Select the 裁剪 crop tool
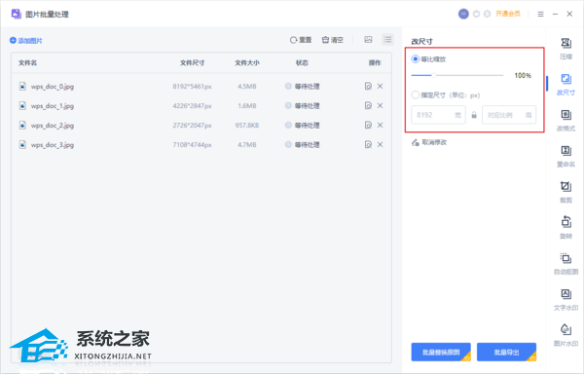 click(x=566, y=192)
